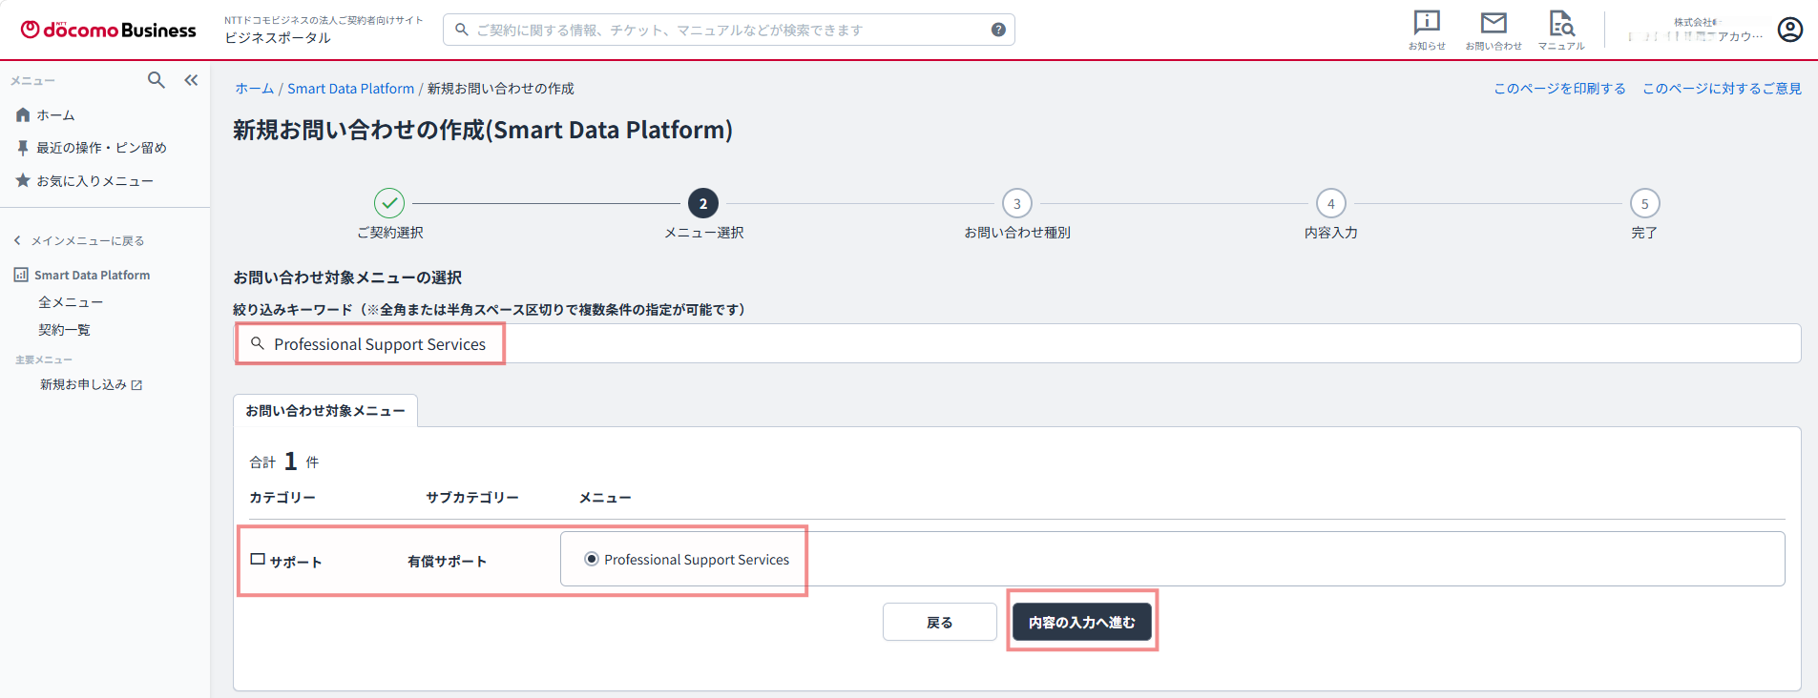The image size is (1818, 698).
Task: Click the pin icon beside 最近の操作・ピン留め
Action: 23,148
